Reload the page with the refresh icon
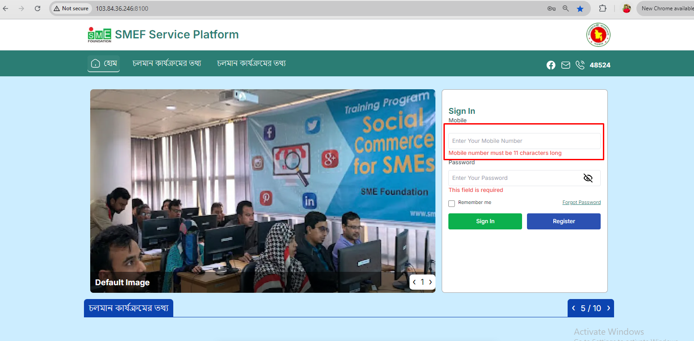Screen dimensions: 694x341 coord(38,8)
